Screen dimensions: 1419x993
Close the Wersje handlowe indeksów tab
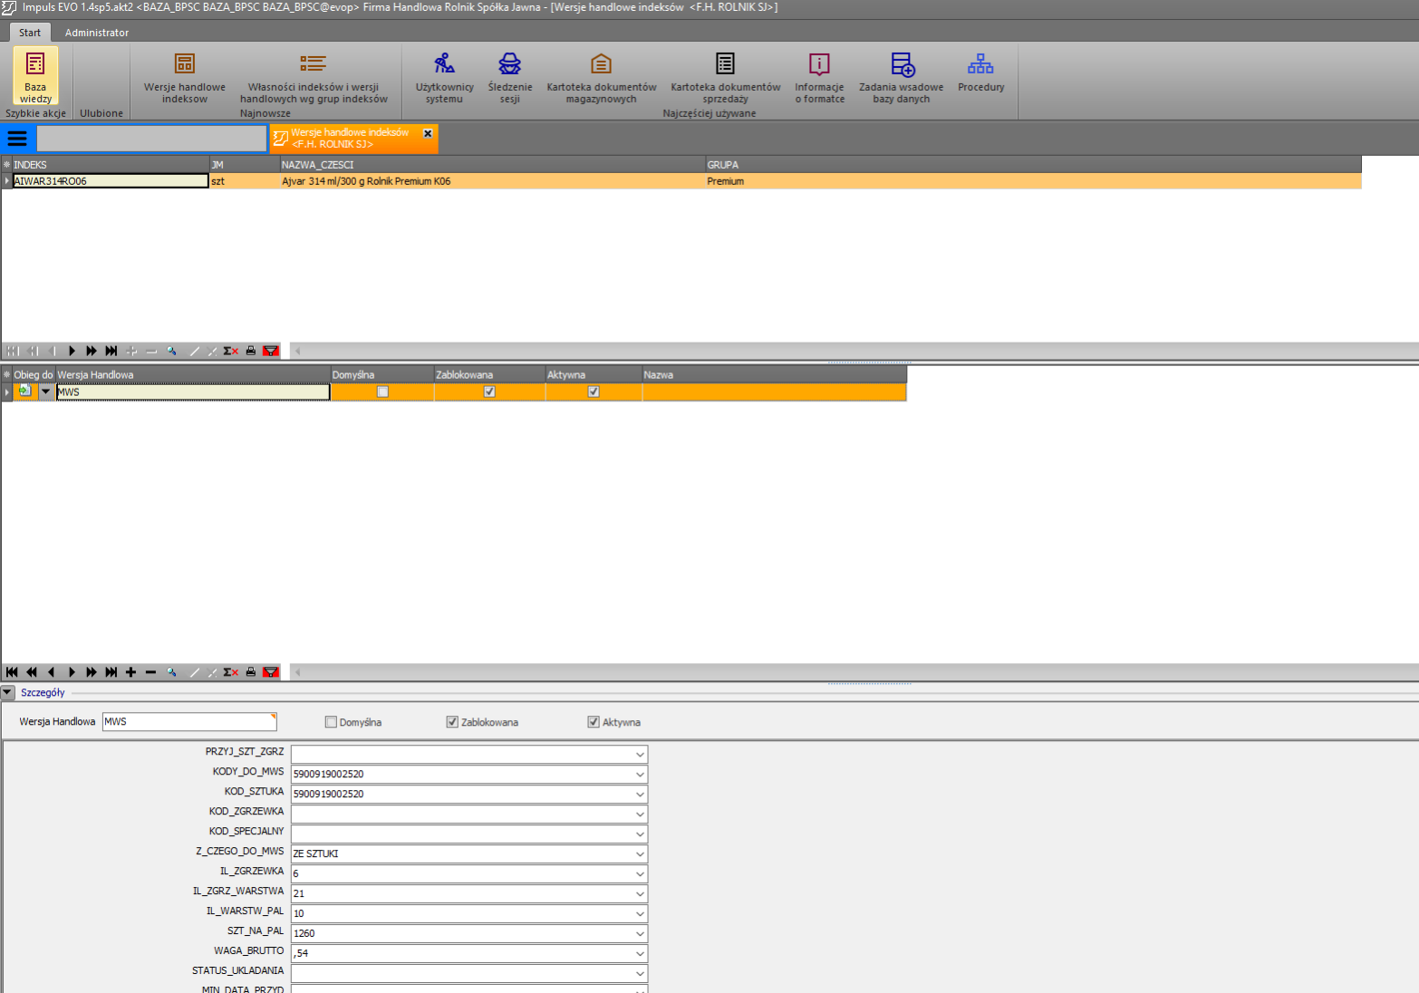(428, 133)
